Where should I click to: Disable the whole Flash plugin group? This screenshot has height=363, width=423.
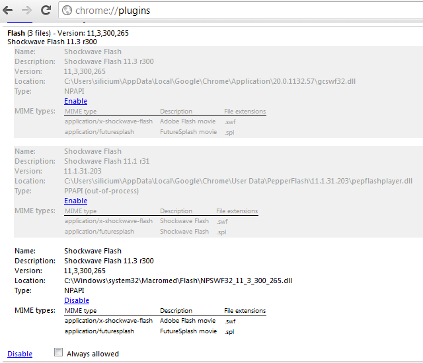20,354
